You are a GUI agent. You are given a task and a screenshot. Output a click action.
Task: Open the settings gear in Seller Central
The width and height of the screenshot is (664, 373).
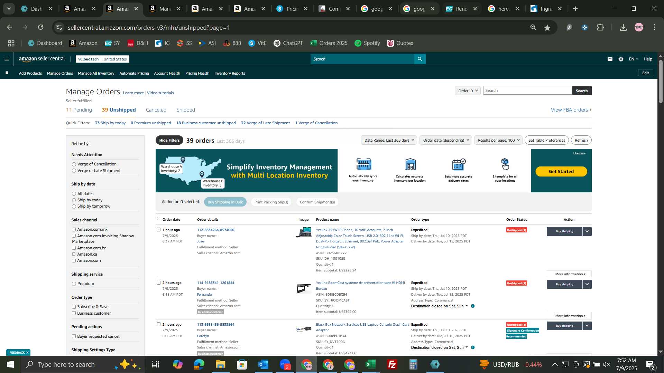[621, 59]
